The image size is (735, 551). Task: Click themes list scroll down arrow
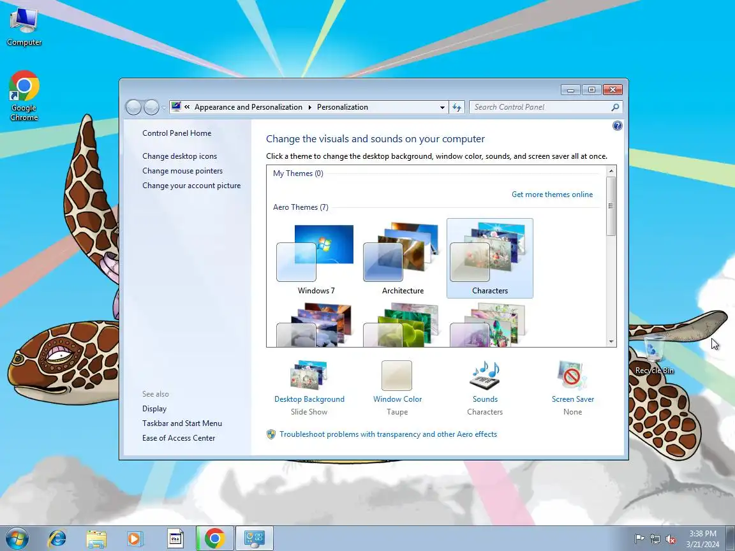click(611, 342)
